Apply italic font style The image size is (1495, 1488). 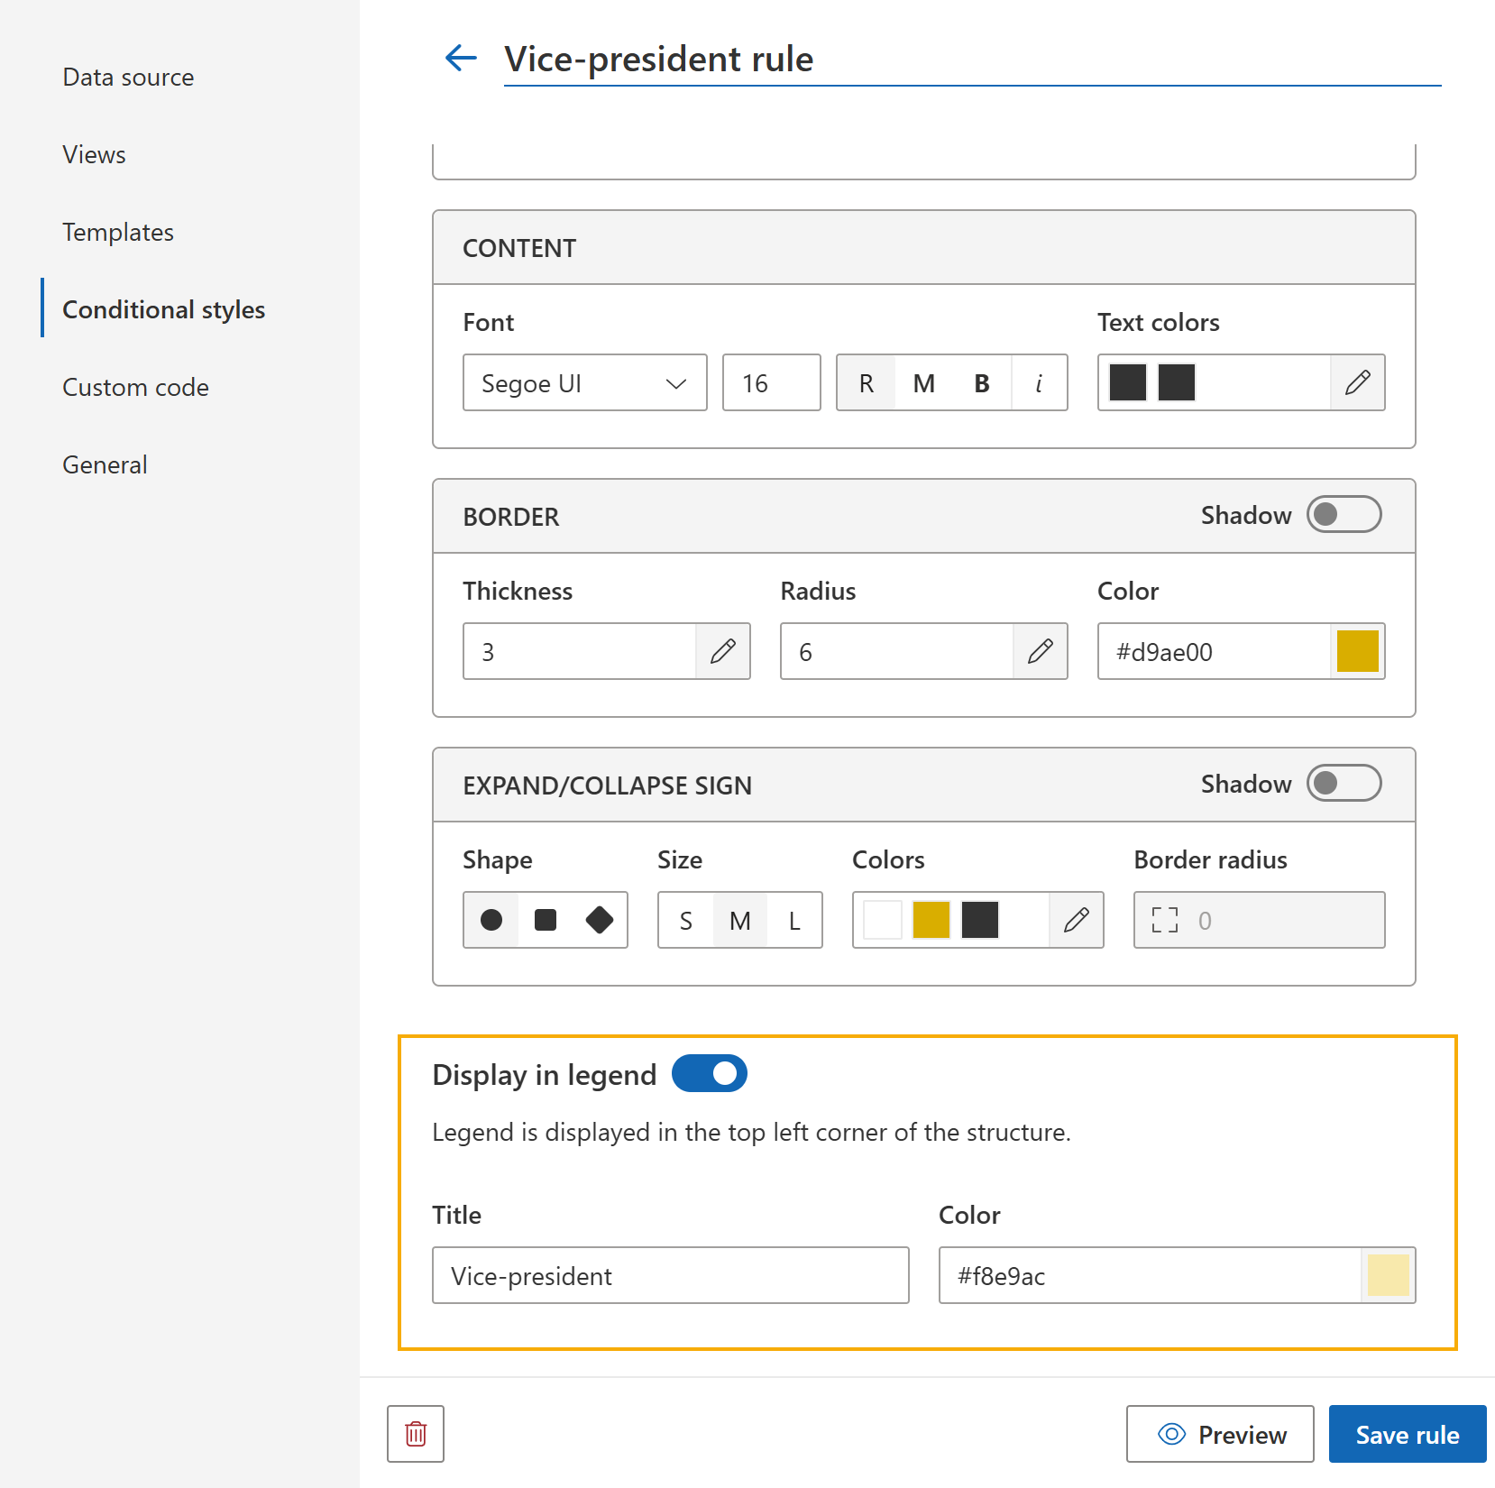coord(1039,382)
